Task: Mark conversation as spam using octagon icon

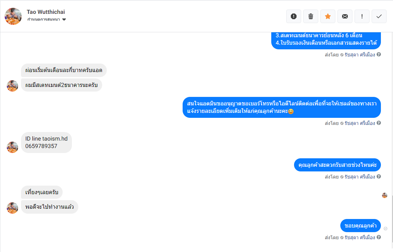Action: [294, 16]
